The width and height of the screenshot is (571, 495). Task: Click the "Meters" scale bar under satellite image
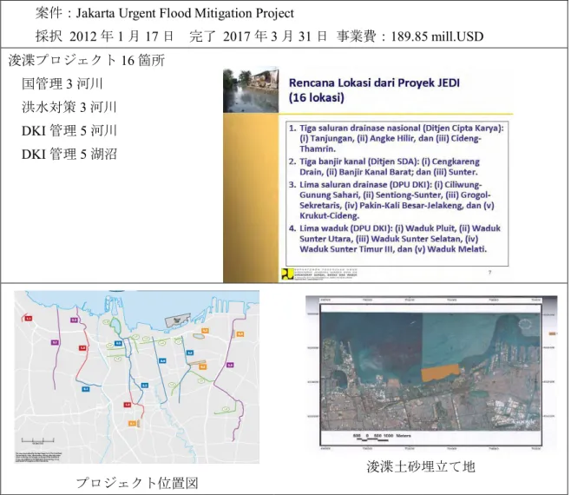click(381, 438)
